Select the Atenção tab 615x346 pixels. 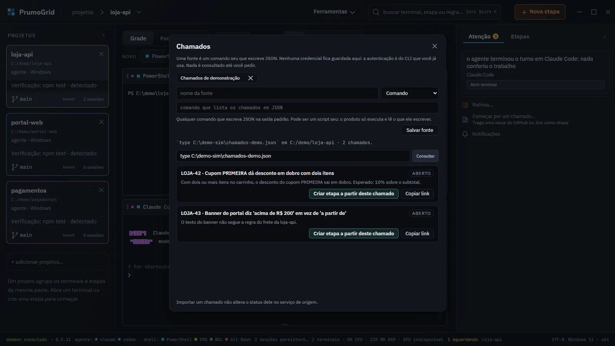pyautogui.click(x=483, y=37)
